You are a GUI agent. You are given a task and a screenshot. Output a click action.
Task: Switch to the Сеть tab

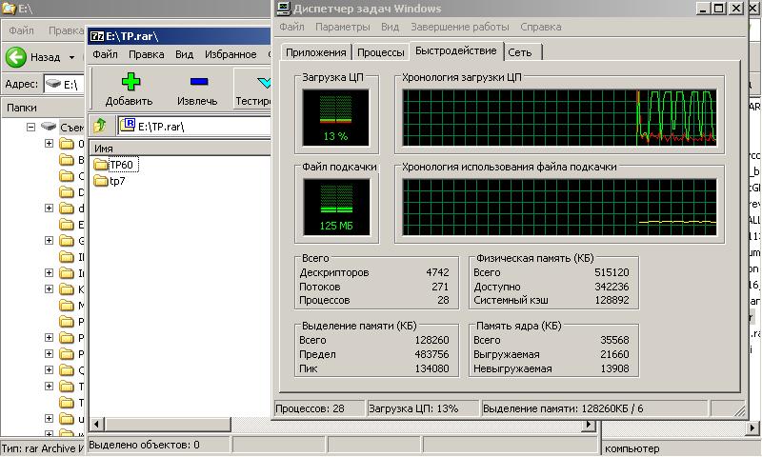tap(520, 52)
